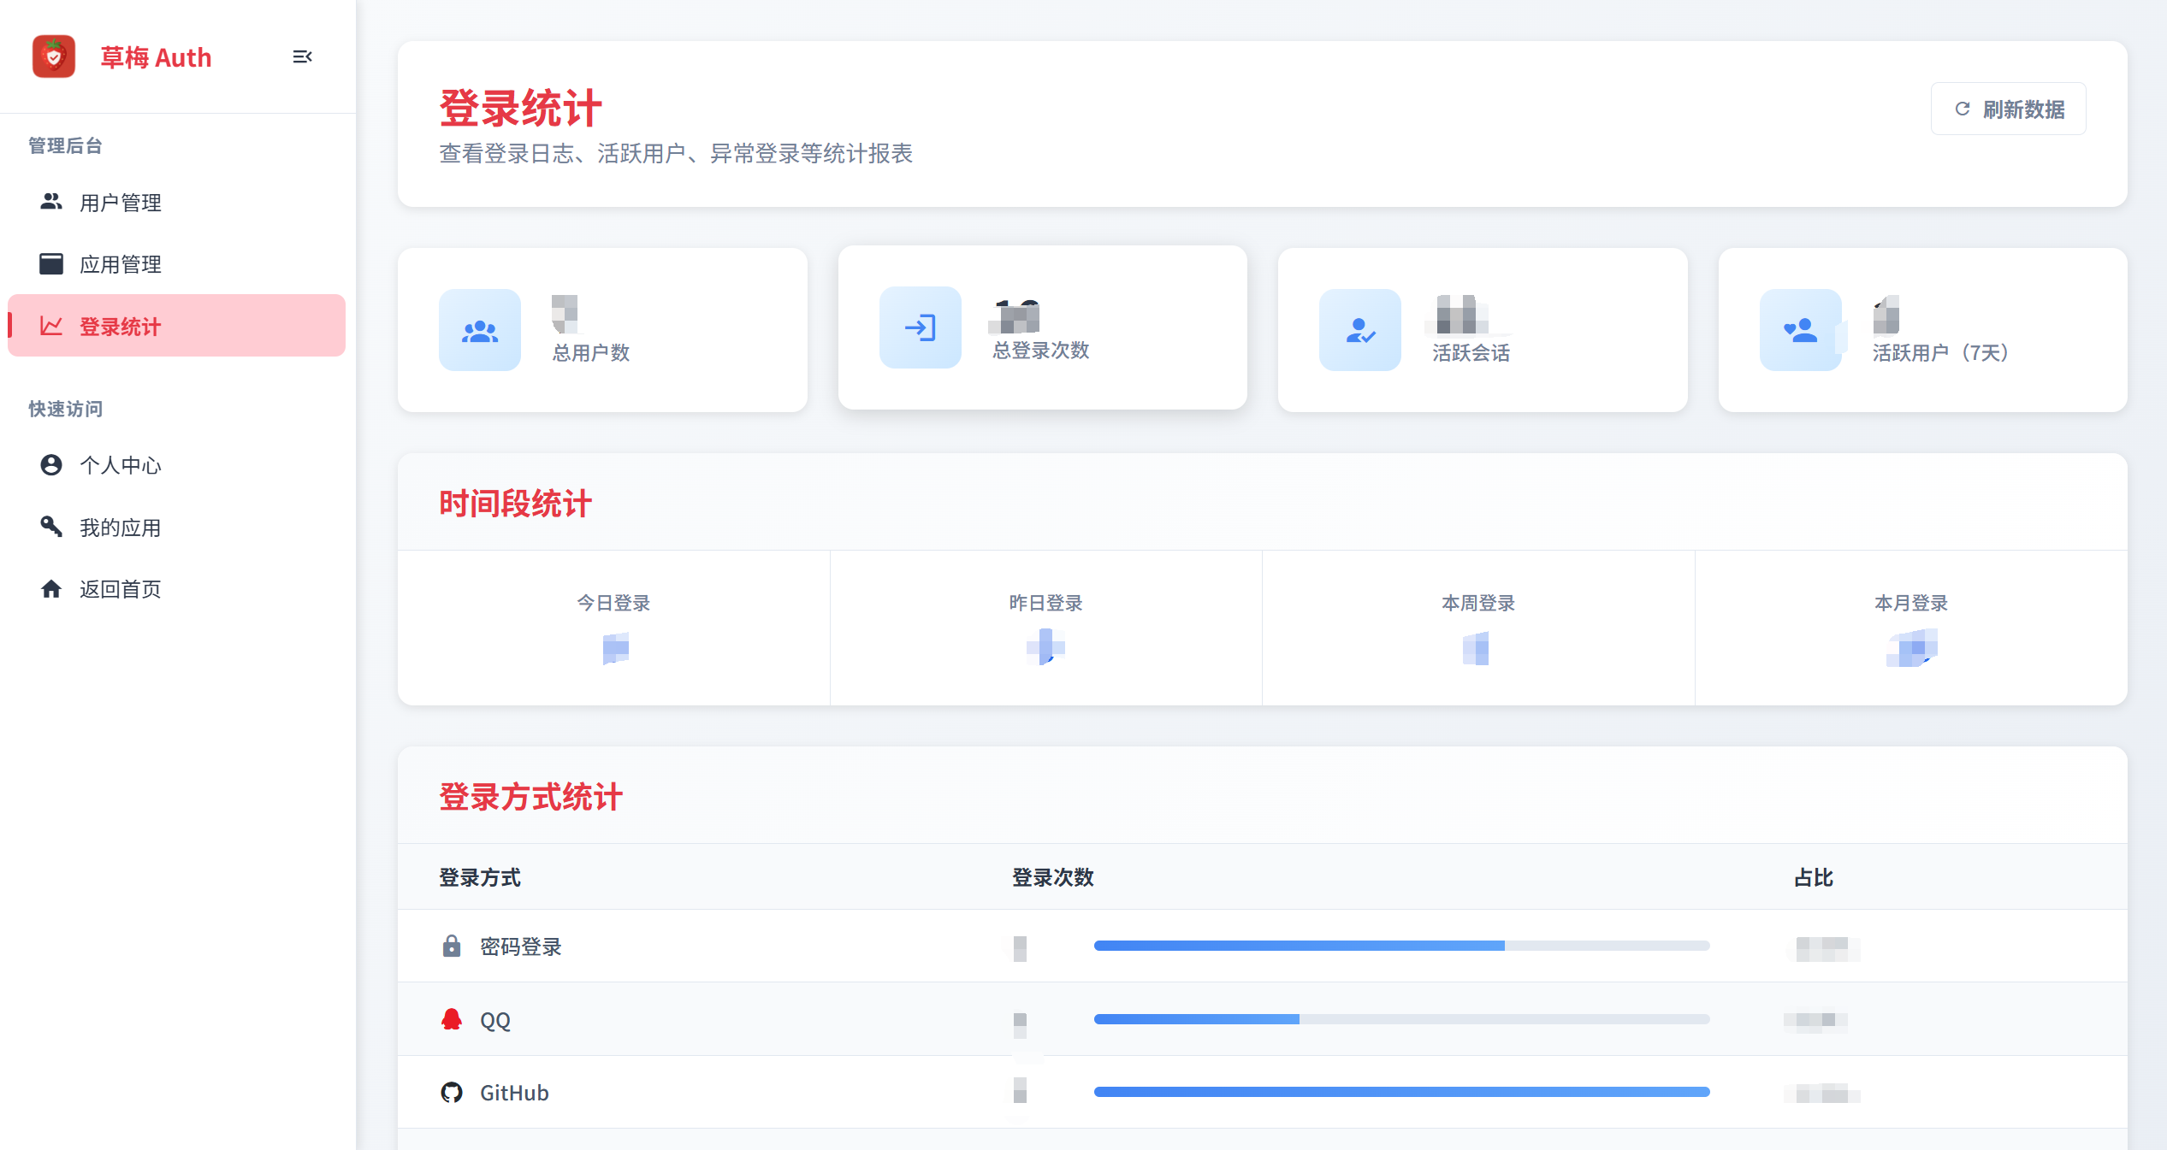Collapse the sidebar with the menu toggle icon

(302, 56)
